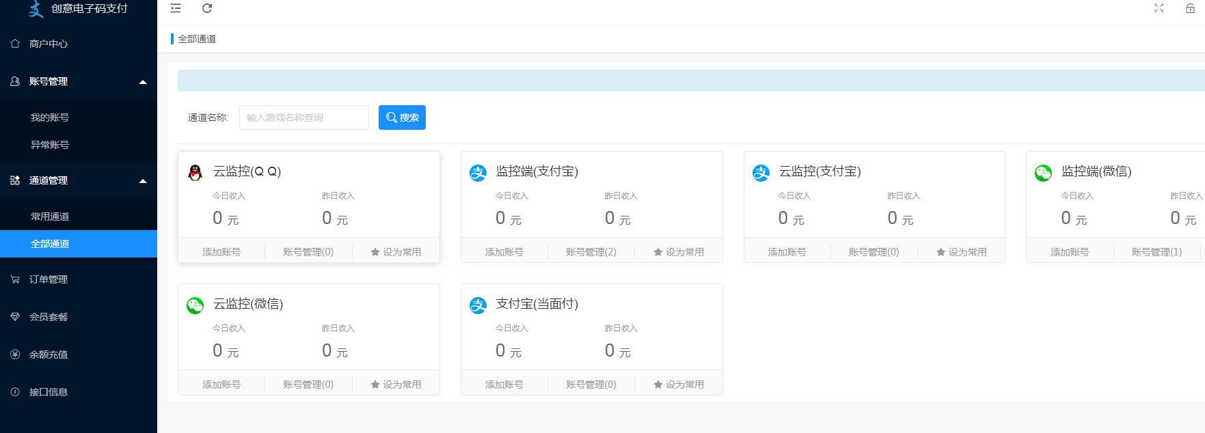Click 添加账号 on 支付宝(当面付) card
The width and height of the screenshot is (1205, 433).
click(504, 385)
